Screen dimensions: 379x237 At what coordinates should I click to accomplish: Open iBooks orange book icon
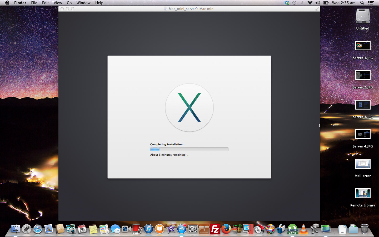[x=159, y=229]
